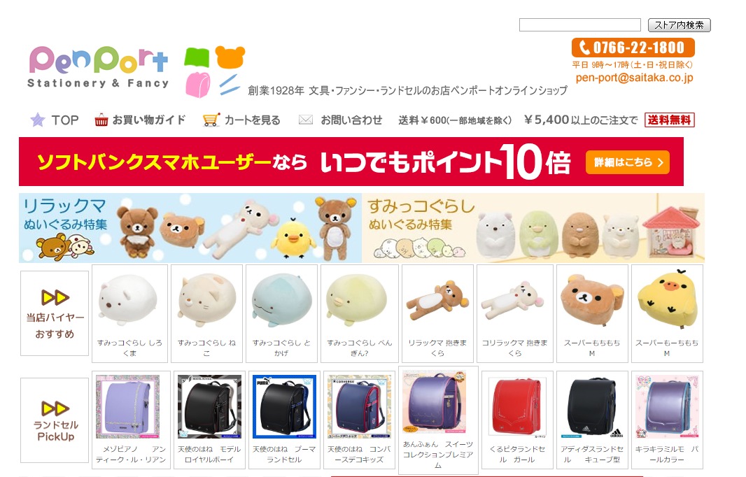
Task: Open the shopping basket guide icon
Action: click(101, 120)
